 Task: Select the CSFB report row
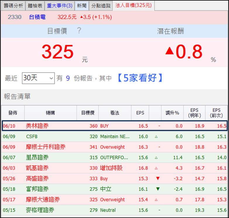115,136
